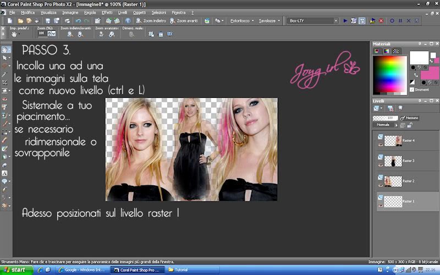
Task: Expand the New Layer dropdown arrow
Action: (381, 108)
